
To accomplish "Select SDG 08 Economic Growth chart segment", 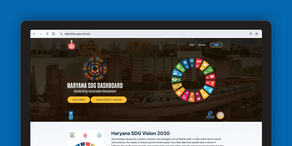I will 199,97.
